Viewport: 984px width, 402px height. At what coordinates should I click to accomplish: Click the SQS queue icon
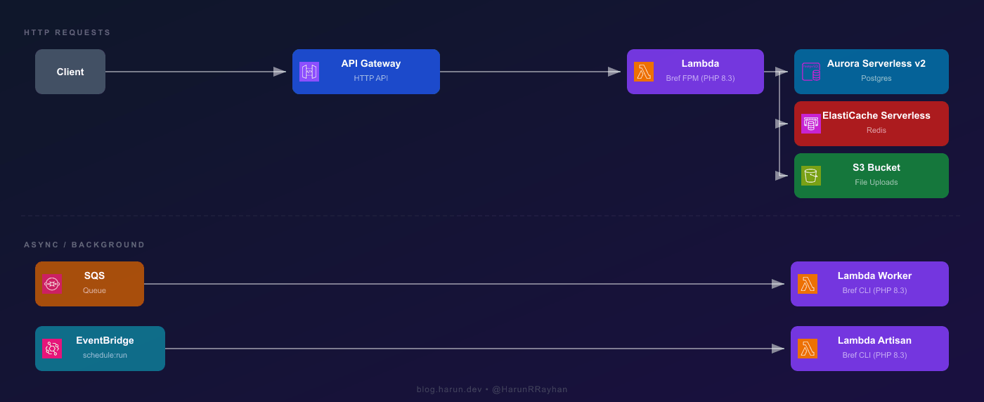52,284
